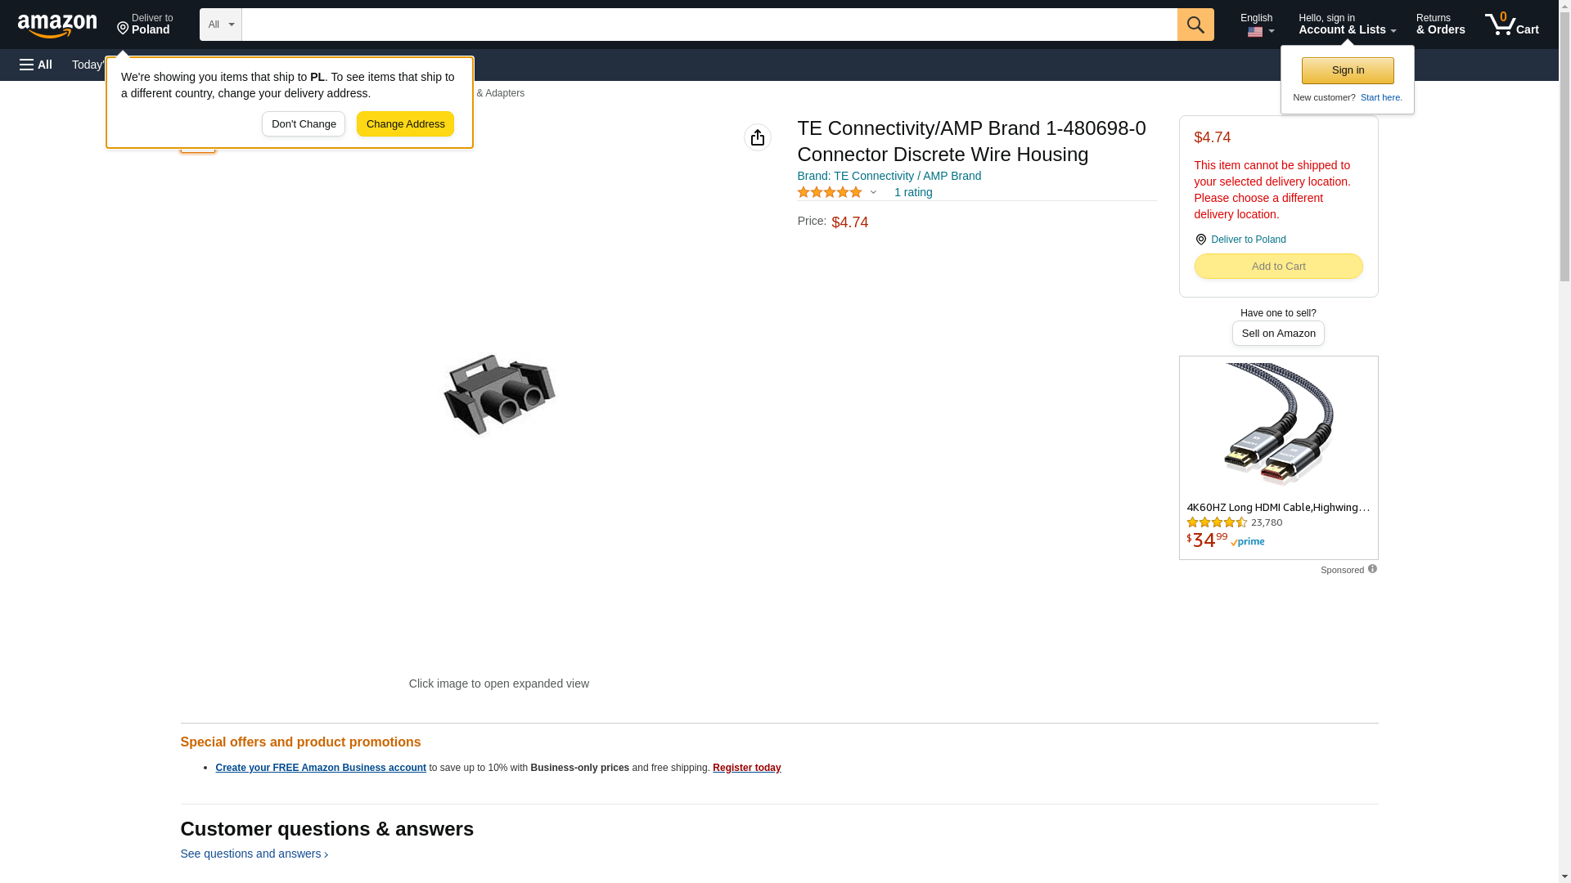Click the search text field
The image size is (1571, 883).
[x=709, y=25]
